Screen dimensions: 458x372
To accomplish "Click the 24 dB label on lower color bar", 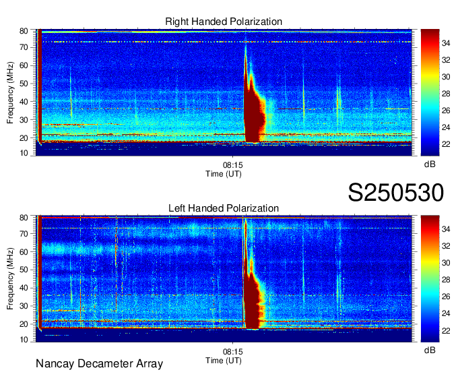I will (x=446, y=313).
